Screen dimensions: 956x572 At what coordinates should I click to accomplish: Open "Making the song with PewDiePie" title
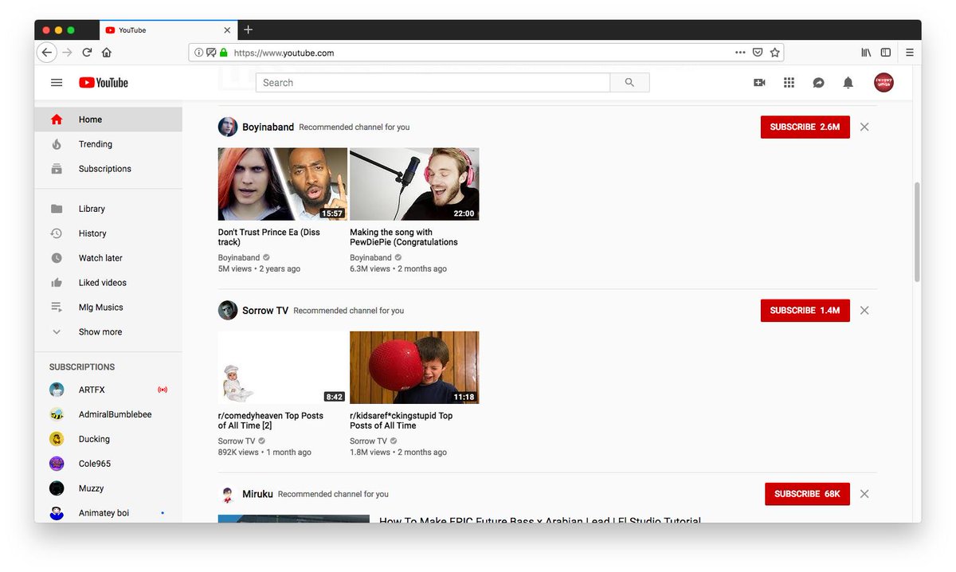click(x=404, y=237)
